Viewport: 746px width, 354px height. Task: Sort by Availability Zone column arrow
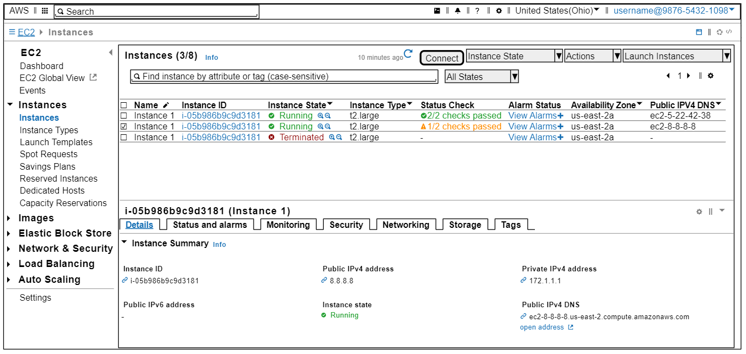pos(639,104)
